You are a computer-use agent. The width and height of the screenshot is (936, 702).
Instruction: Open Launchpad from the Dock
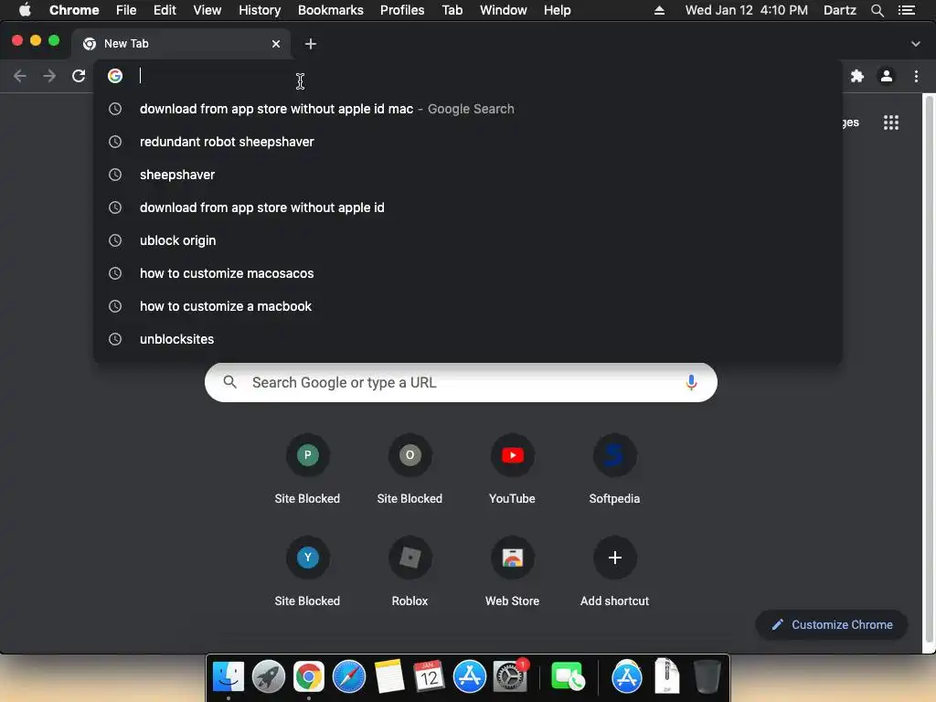[269, 676]
